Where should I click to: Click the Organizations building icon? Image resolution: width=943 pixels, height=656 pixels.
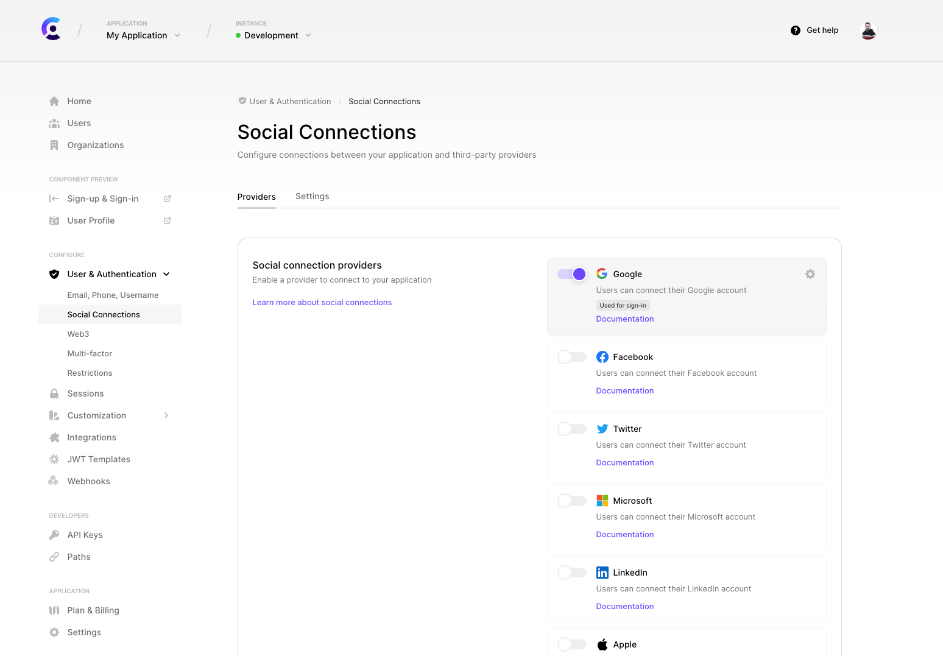coord(54,145)
